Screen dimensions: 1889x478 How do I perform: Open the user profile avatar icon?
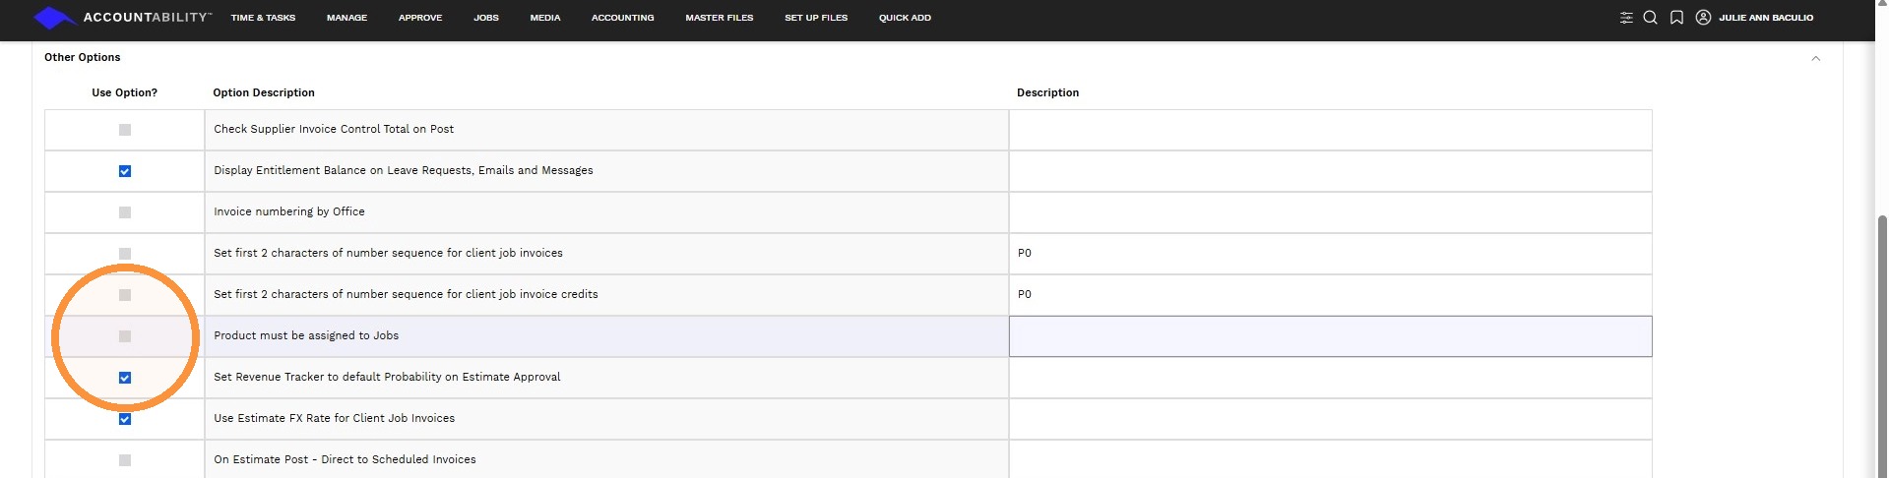click(1703, 17)
